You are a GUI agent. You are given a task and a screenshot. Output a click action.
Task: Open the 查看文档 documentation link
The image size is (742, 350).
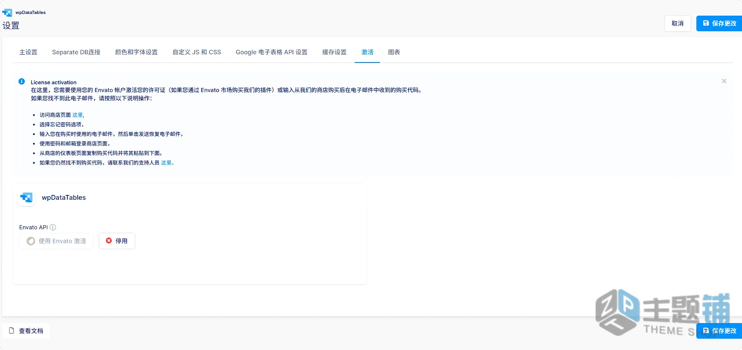coord(27,331)
